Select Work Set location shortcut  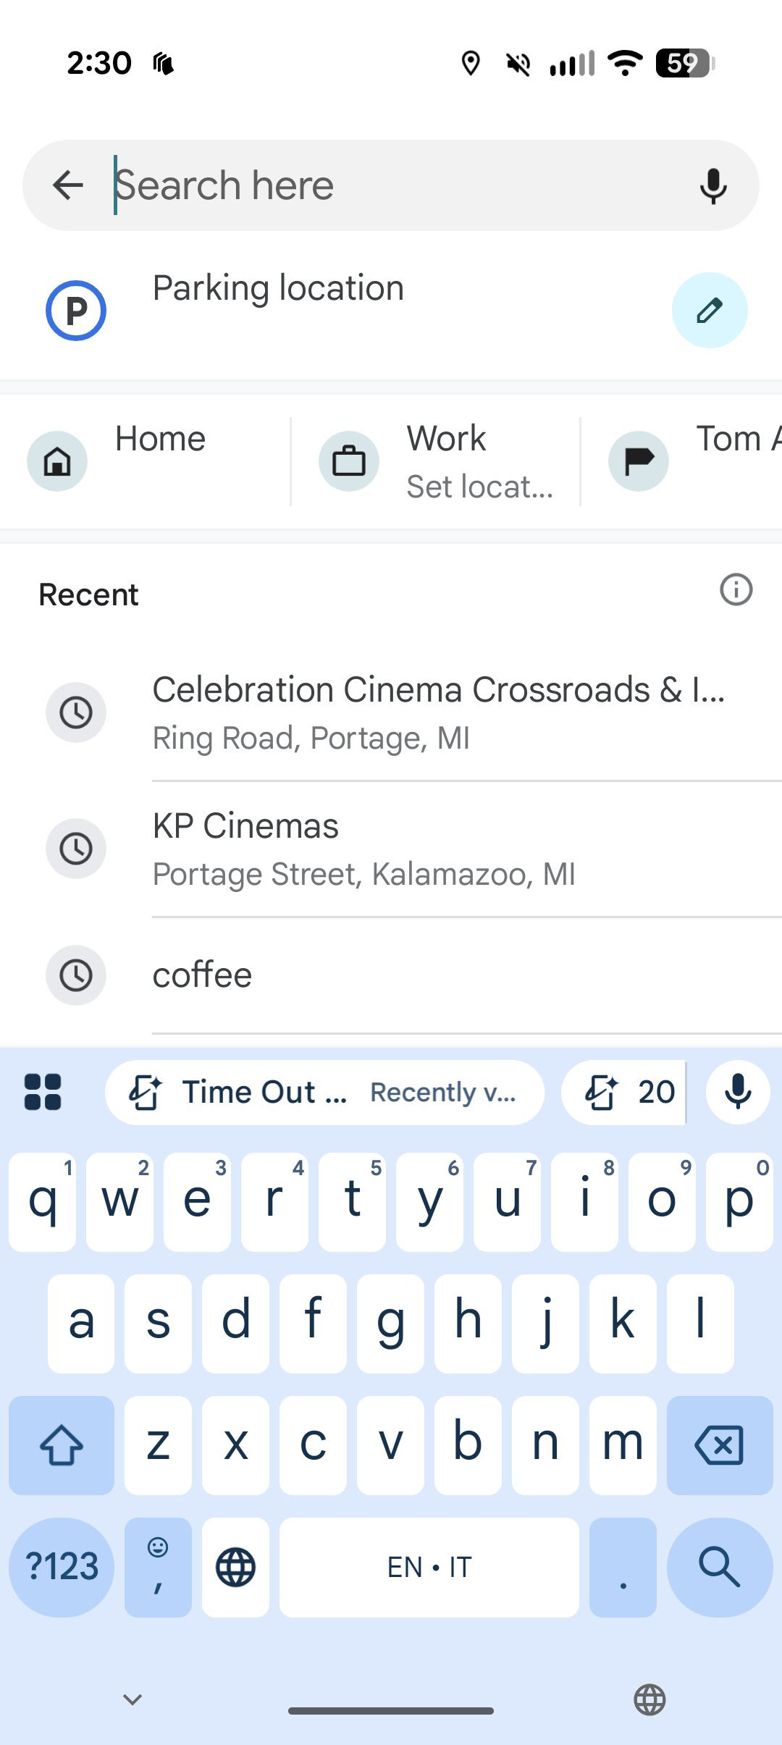436,461
